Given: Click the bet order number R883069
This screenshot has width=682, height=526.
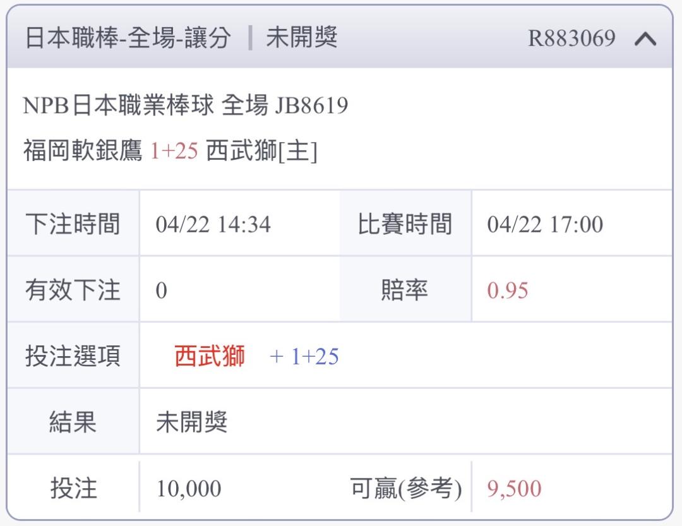Looking at the screenshot, I should [x=571, y=39].
